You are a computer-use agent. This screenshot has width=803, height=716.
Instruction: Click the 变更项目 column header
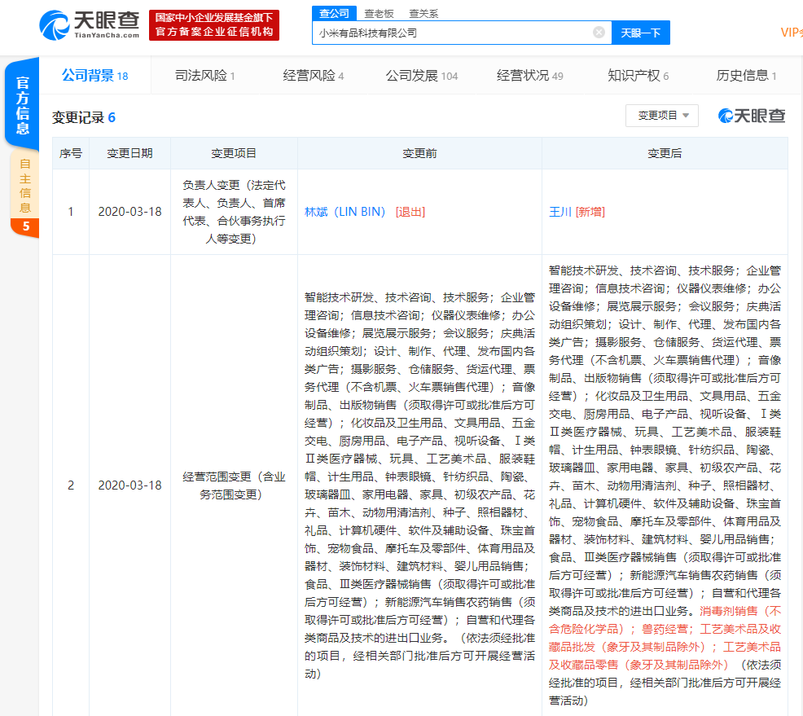point(234,153)
